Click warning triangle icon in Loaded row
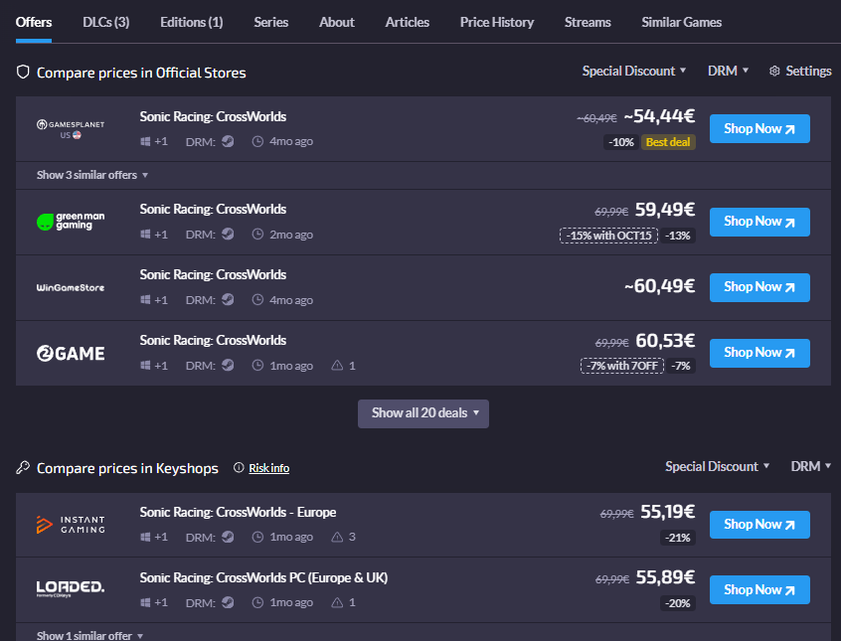841x641 pixels. 337,602
